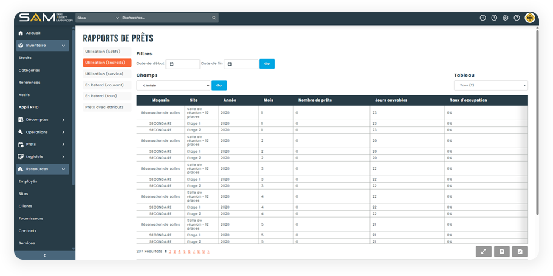
Task: Click the search magnifier icon
Action: click(x=213, y=18)
